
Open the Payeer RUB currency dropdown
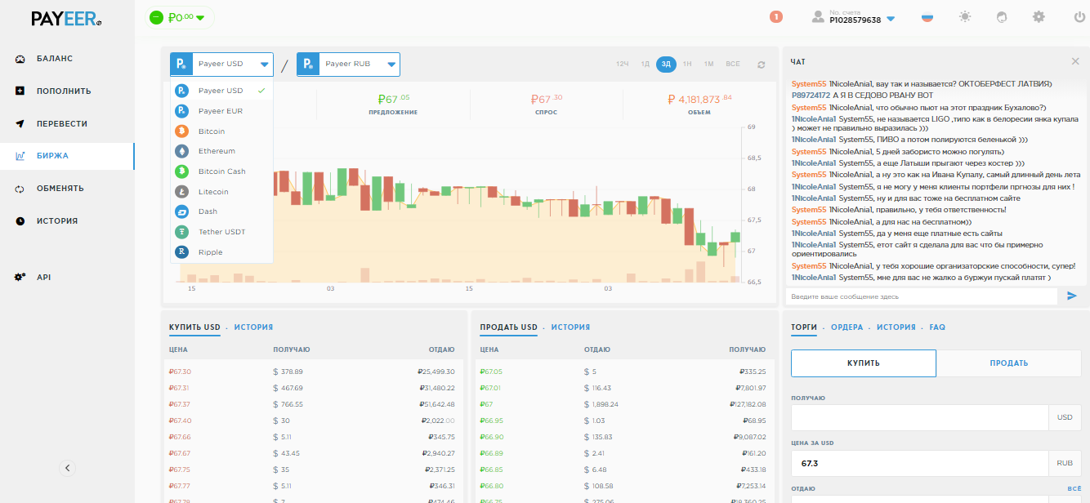348,65
